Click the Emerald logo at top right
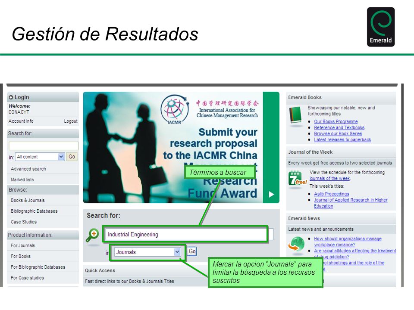 coord(381,27)
